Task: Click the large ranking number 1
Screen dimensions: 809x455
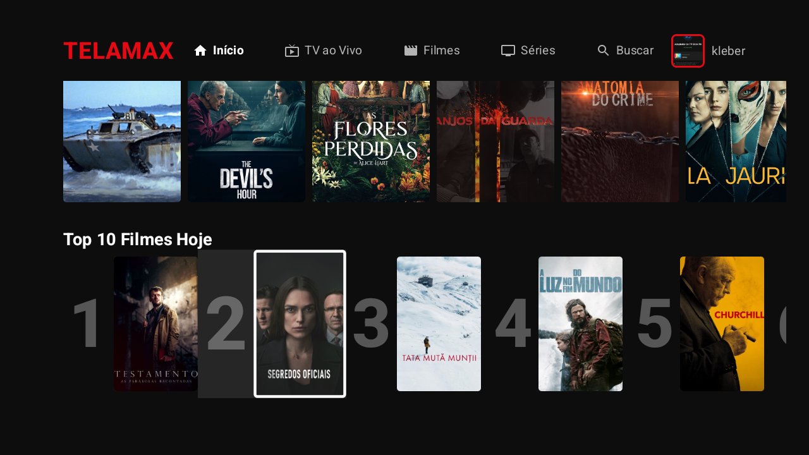Action: [87, 324]
